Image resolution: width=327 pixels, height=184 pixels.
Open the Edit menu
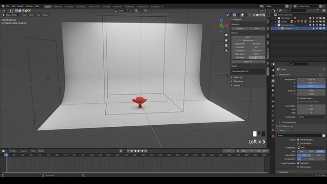(13, 6)
